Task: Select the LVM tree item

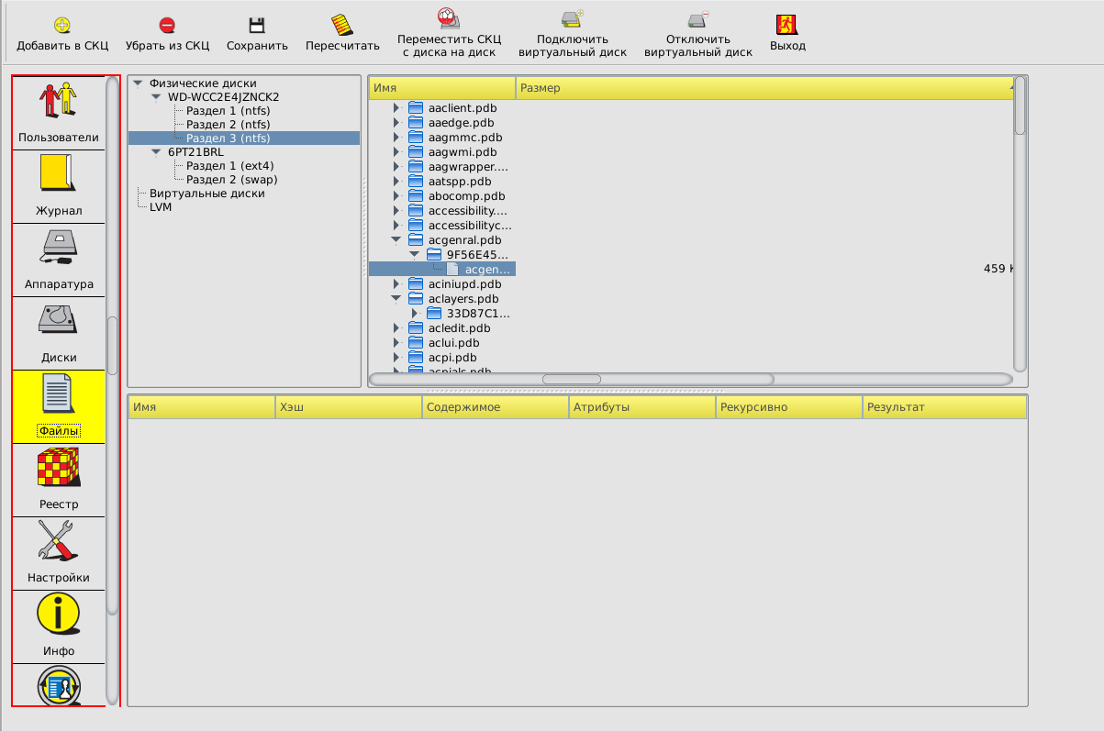Action: 161,206
